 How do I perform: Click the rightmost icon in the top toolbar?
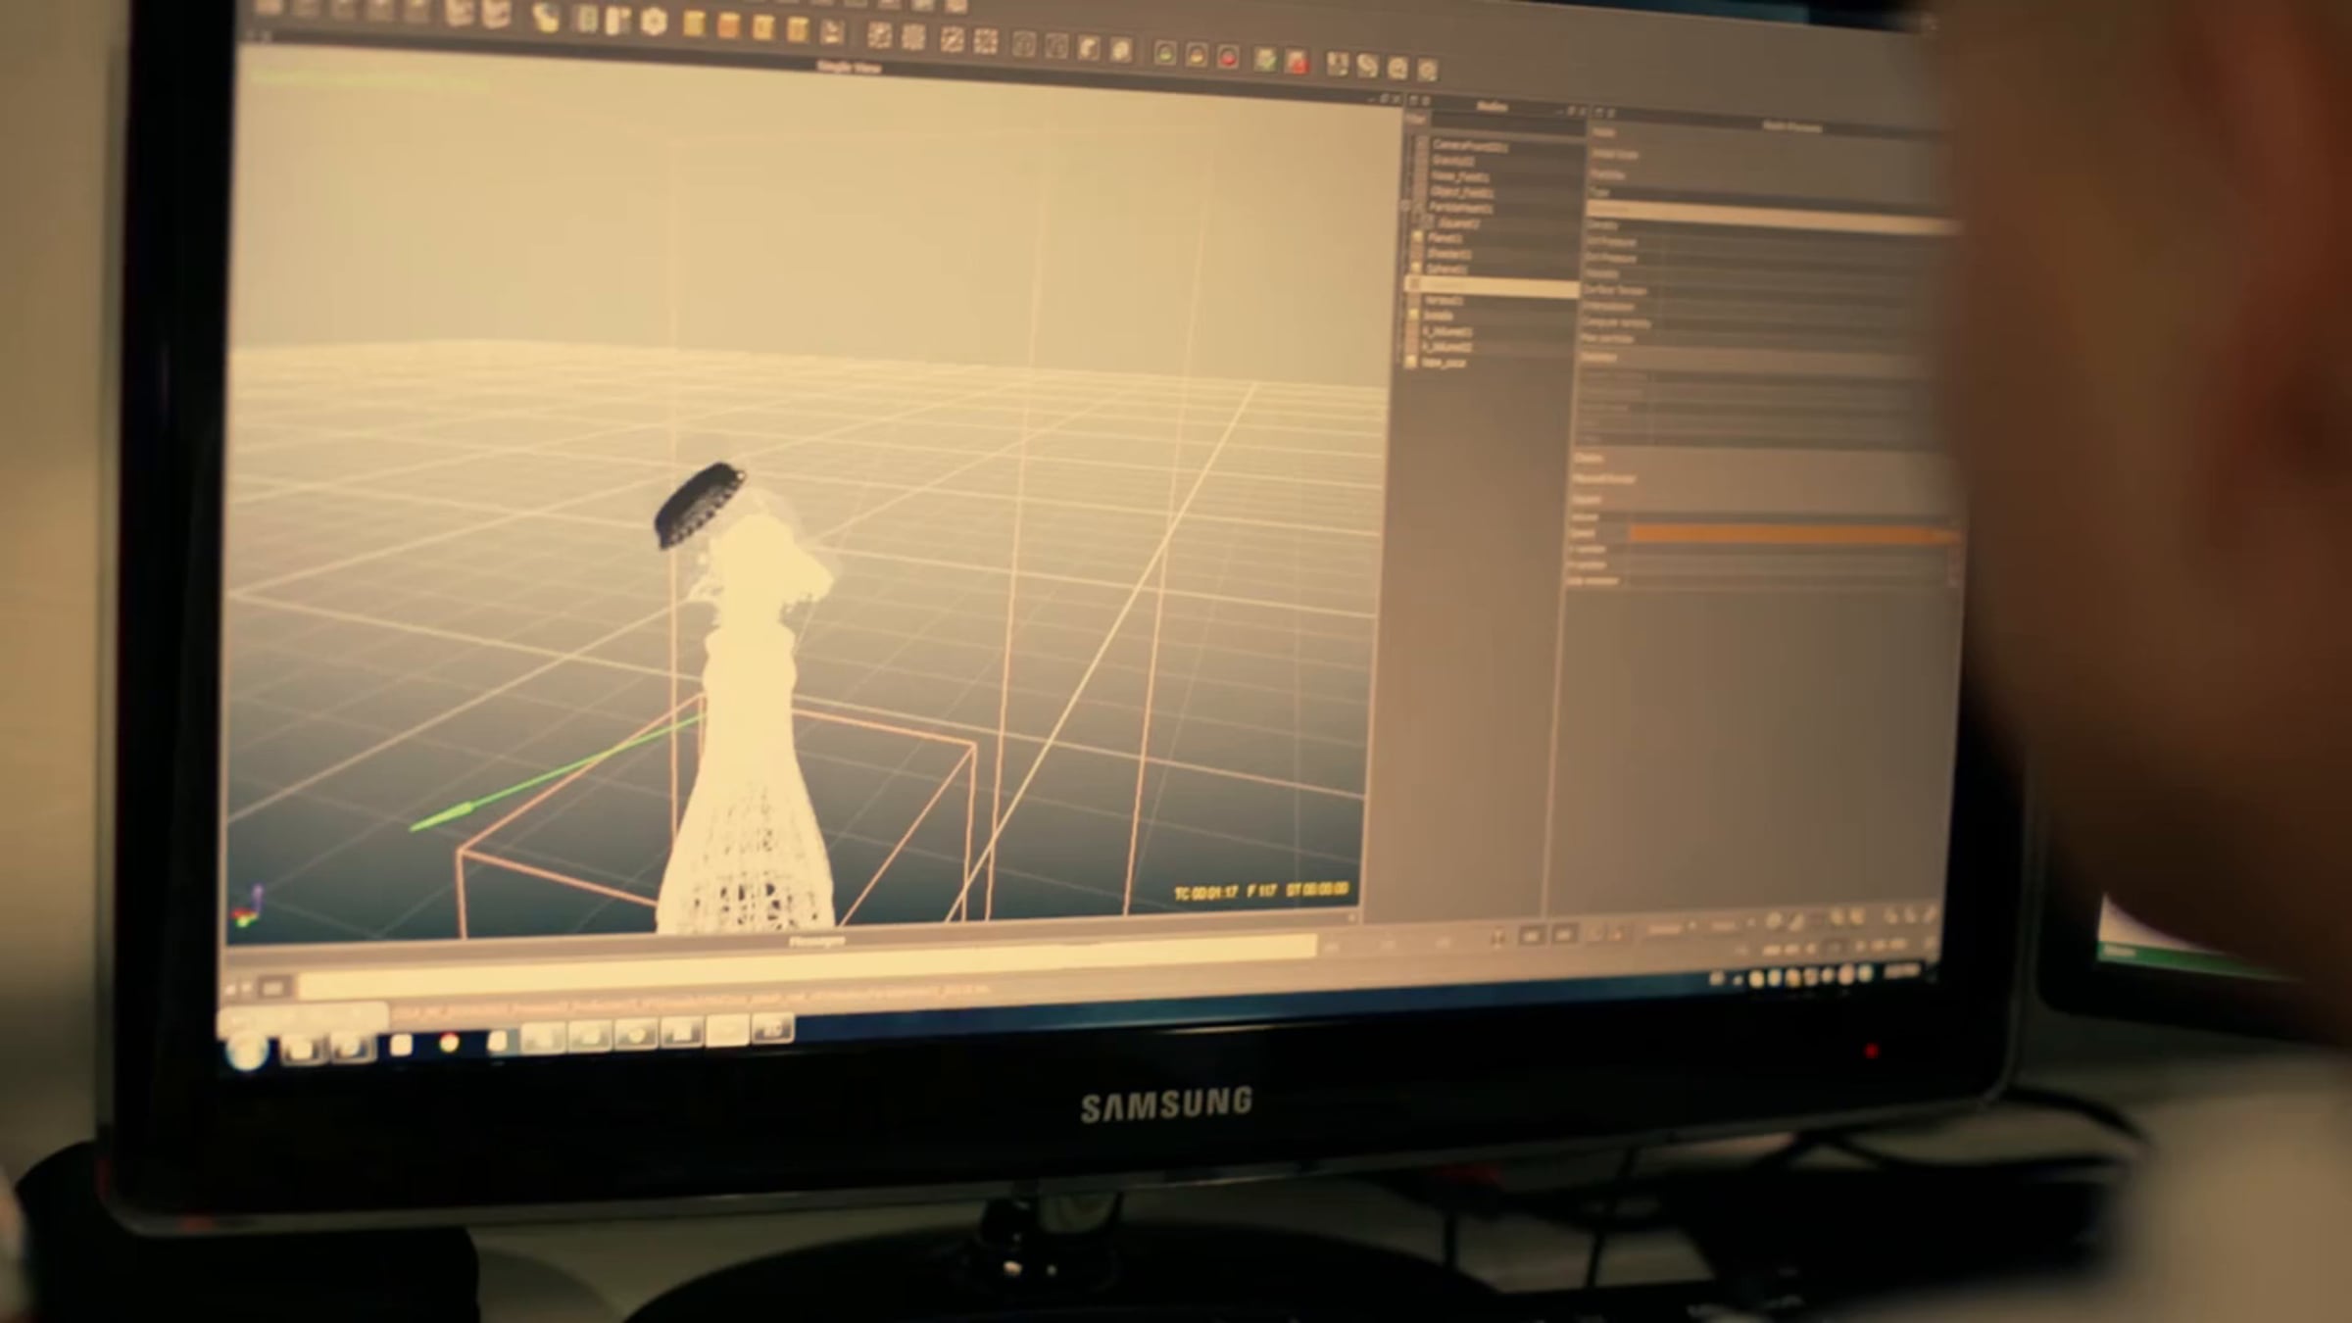point(1427,70)
